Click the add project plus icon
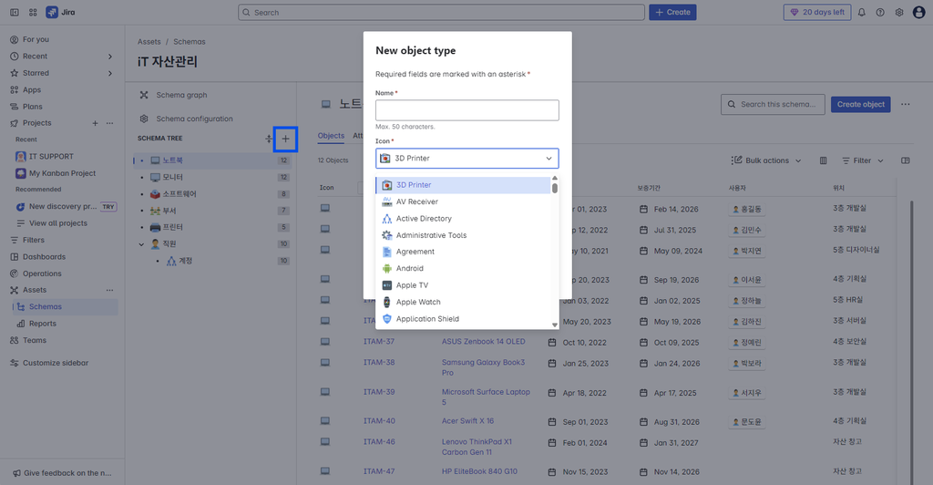This screenshot has width=933, height=485. pos(95,123)
